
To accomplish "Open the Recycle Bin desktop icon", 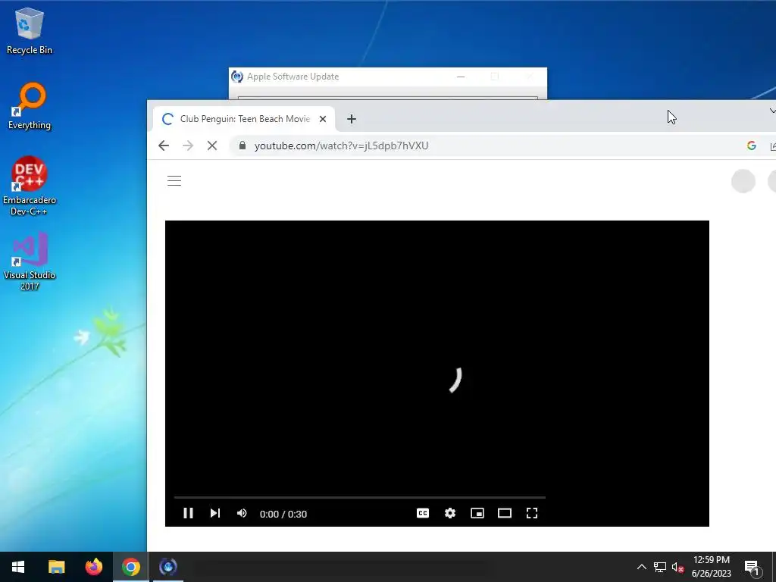I will coord(30,30).
